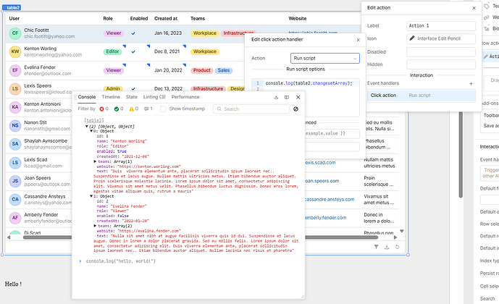Open the oan.speers.com website link
The image size is (499, 304).
[322, 181]
